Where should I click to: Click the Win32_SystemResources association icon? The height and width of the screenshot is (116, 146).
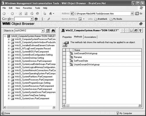click(13, 86)
